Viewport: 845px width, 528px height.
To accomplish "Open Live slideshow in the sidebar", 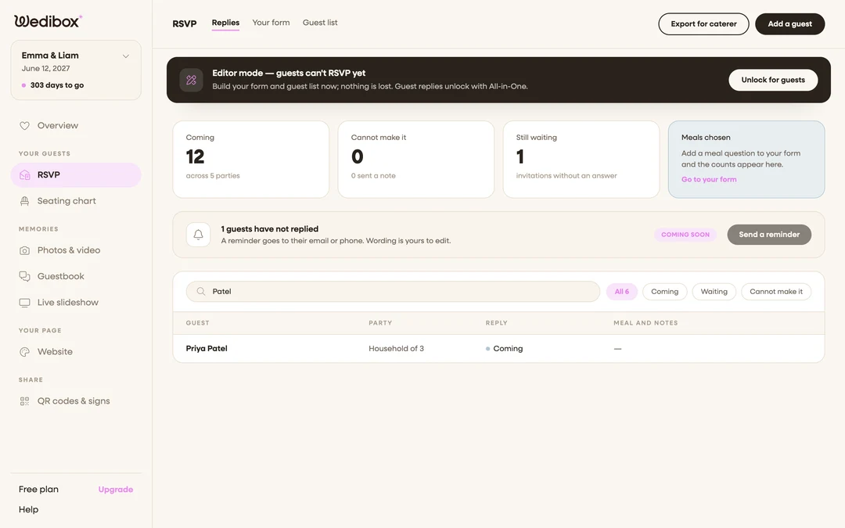I will click(76, 303).
